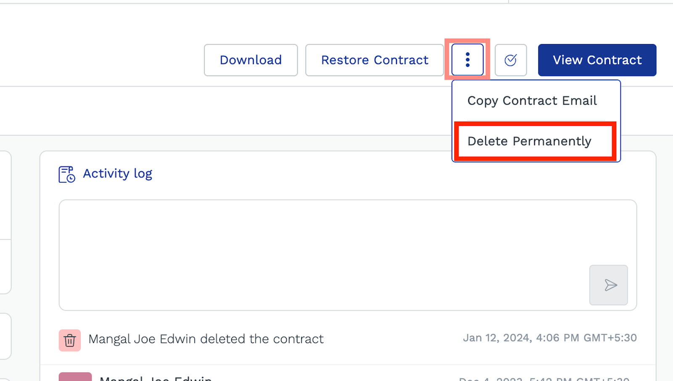Click the Dec 4 timestamp at bottom
Viewport: 673px width, 381px height.
click(544, 378)
